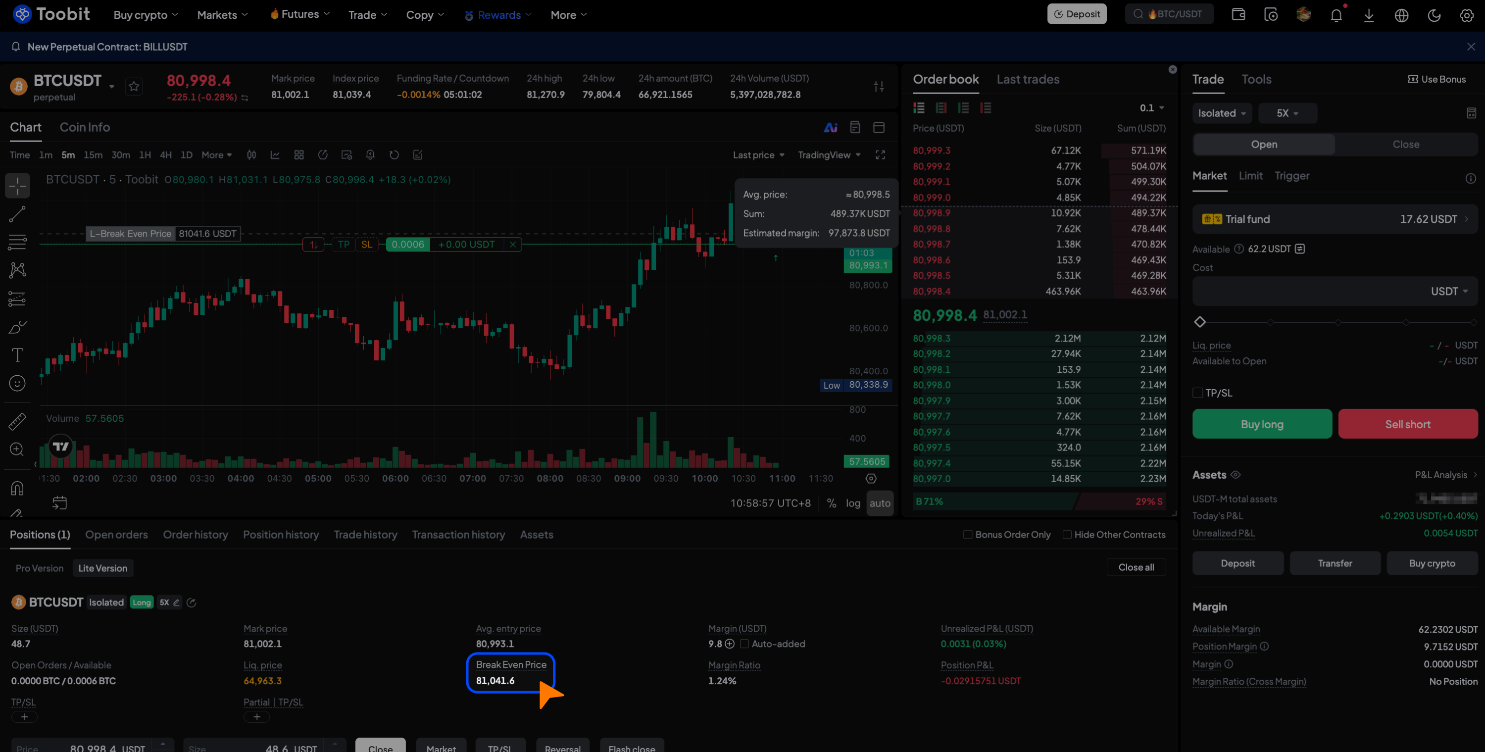The image size is (1485, 752).
Task: Expand chart to fullscreen
Action: (880, 155)
